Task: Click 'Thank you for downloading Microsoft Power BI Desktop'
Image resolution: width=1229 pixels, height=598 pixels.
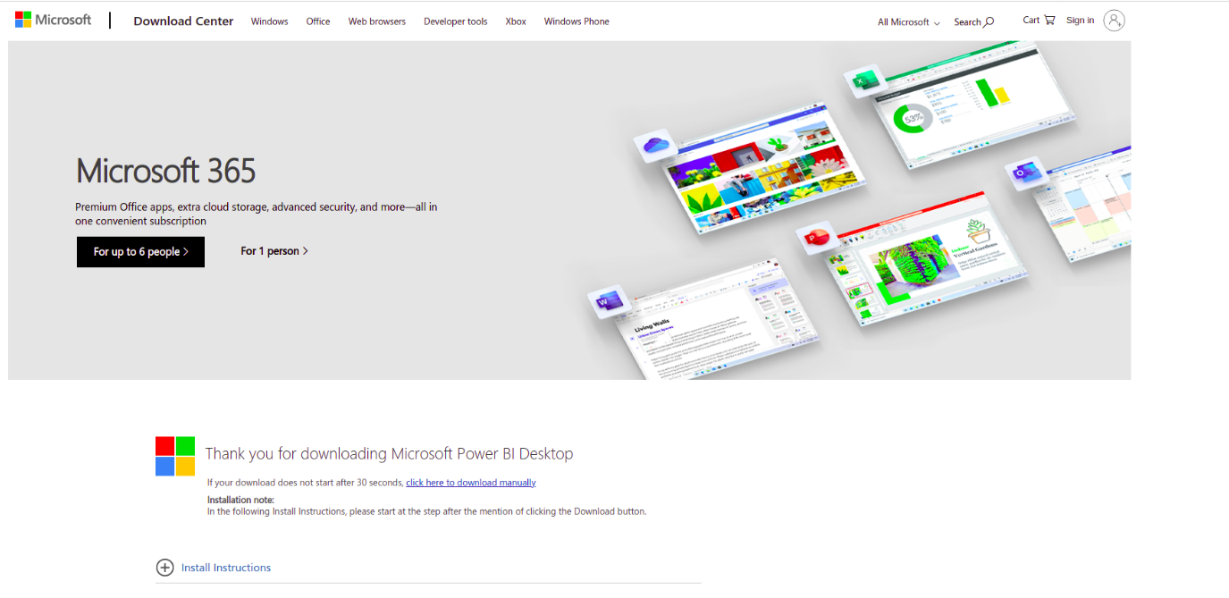Action: tap(389, 454)
